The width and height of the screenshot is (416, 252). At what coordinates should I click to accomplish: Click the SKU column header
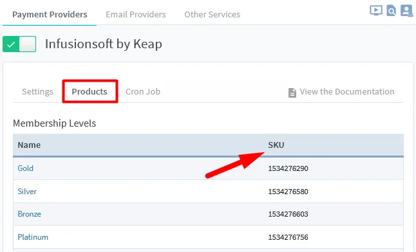click(x=276, y=145)
